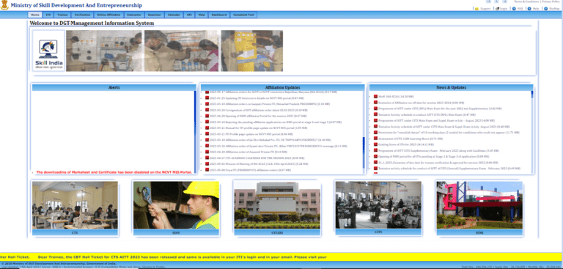
Task: Click PDF icon for Corrigendum of DST affiliation order
Action: pos(207,110)
